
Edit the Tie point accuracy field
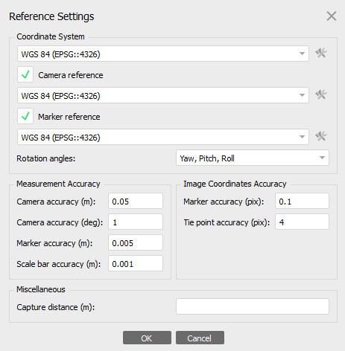tap(302, 222)
